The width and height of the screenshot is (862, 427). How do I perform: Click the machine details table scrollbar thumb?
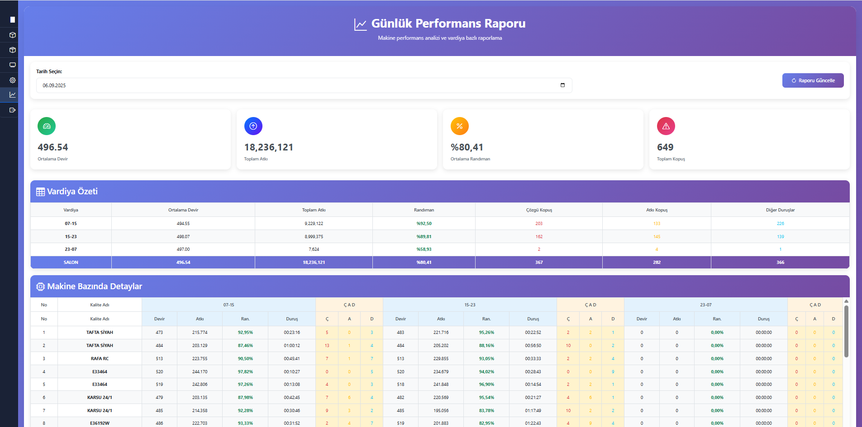[x=846, y=331]
